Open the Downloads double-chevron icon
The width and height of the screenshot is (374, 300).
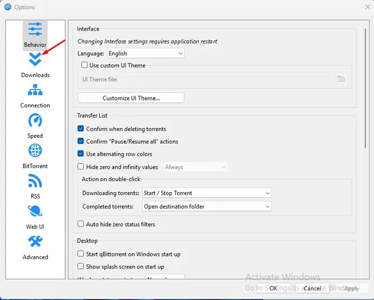tap(35, 59)
